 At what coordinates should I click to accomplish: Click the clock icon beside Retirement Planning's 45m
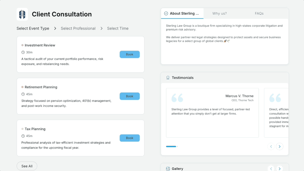click(x=23, y=94)
